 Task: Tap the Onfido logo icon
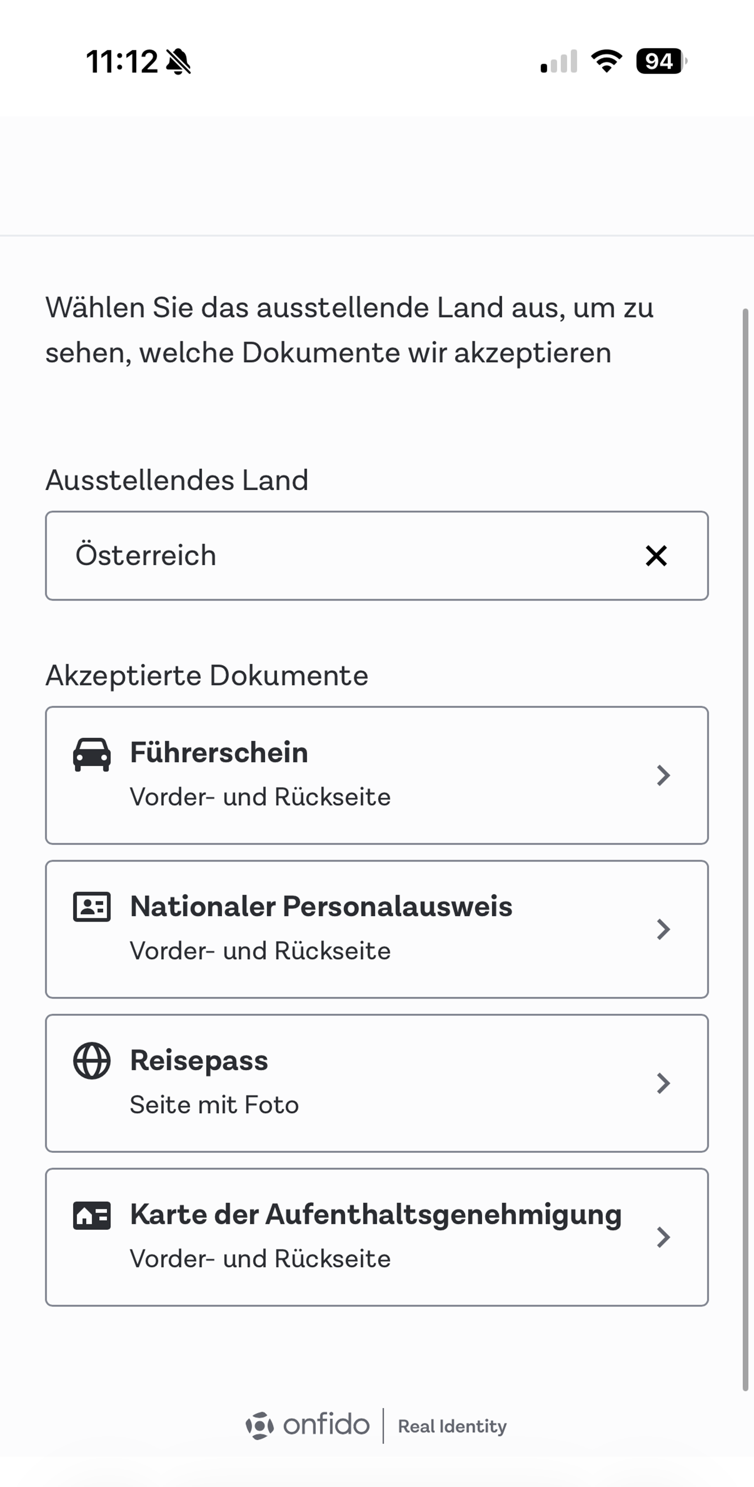[x=260, y=1425]
